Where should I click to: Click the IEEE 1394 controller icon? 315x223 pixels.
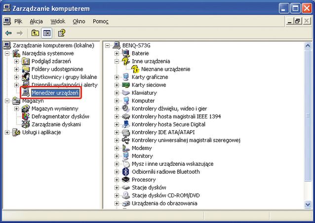tap(126, 116)
